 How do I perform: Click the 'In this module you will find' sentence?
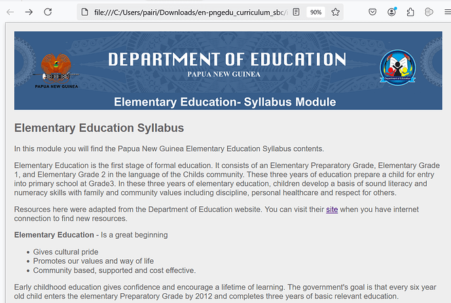pos(169,149)
